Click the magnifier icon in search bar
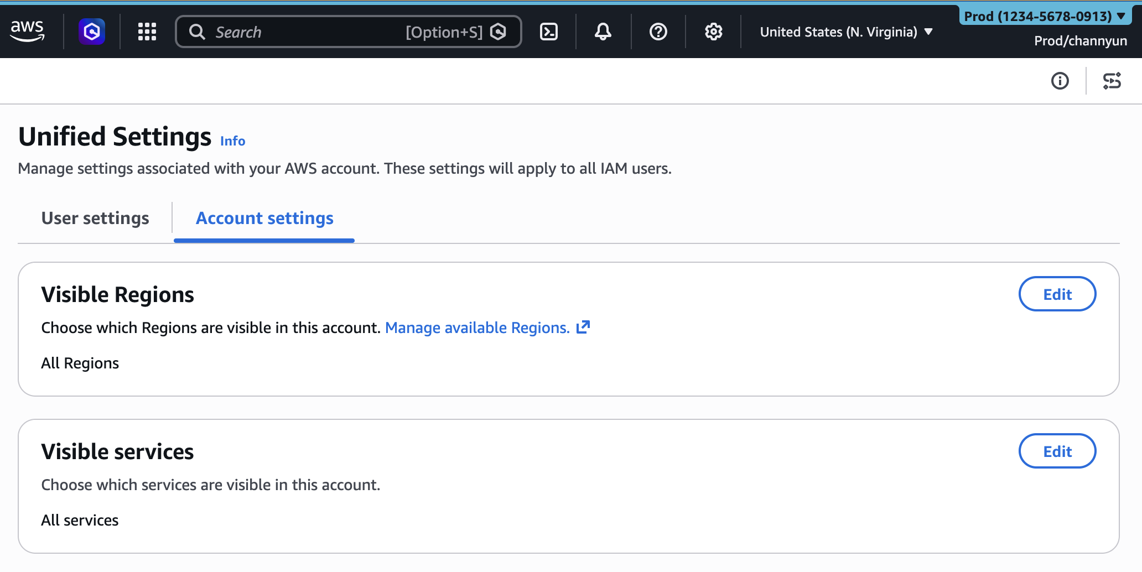 pyautogui.click(x=197, y=32)
